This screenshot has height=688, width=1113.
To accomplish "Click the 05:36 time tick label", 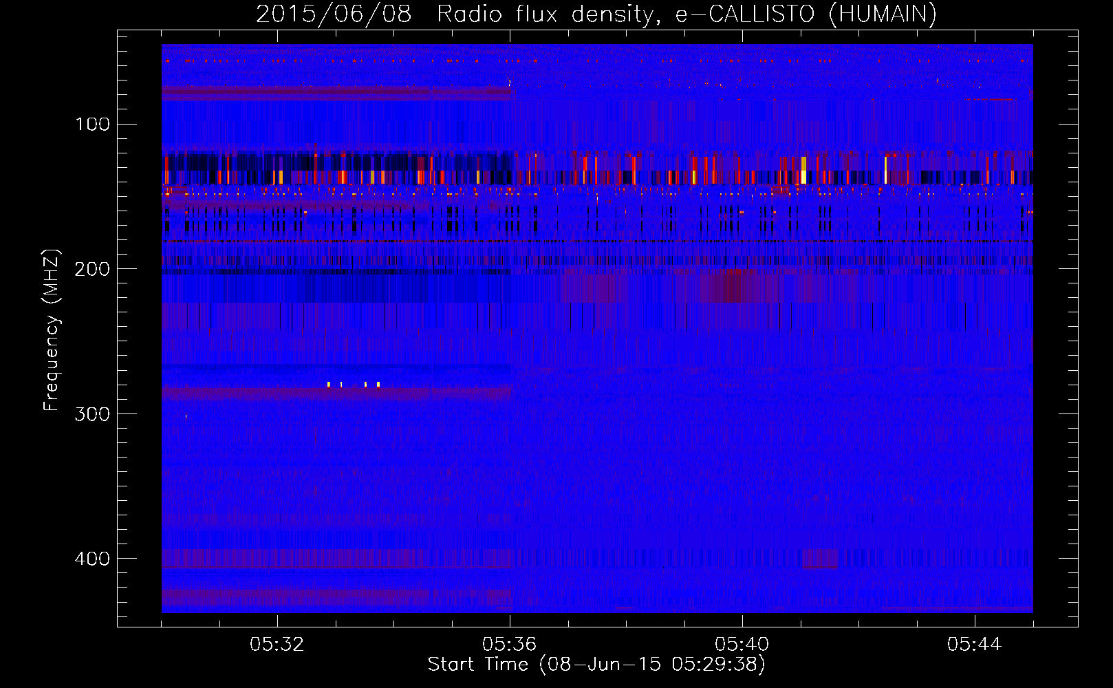I will pos(509,645).
